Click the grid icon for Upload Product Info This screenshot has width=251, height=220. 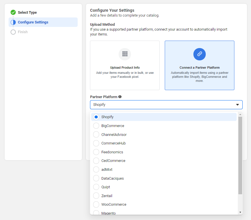(x=125, y=54)
